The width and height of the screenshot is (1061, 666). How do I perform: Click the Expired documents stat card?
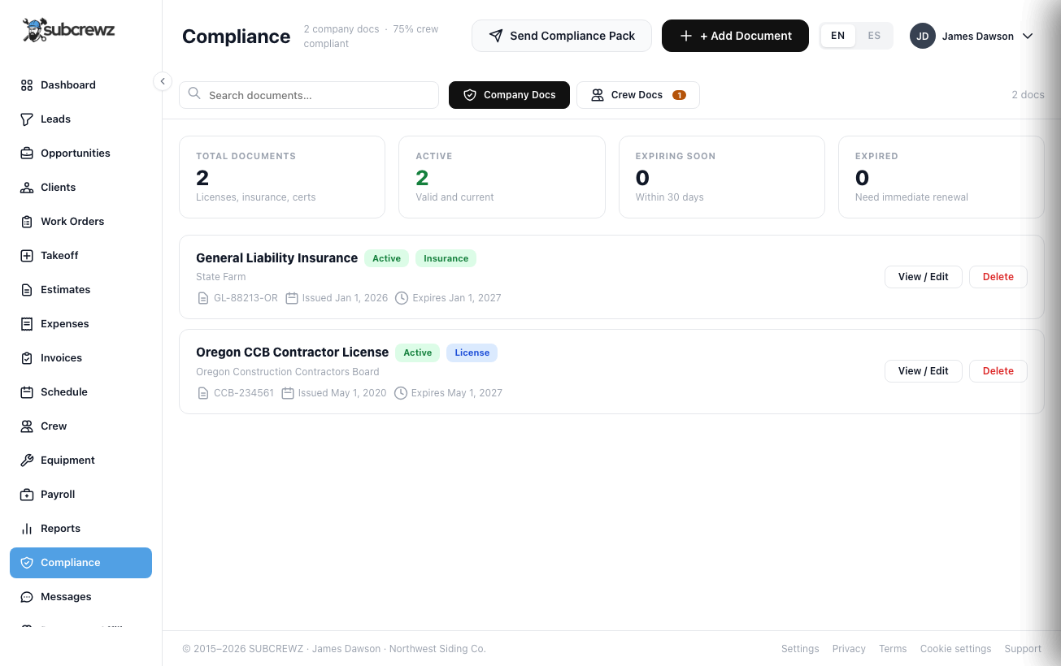tap(941, 177)
